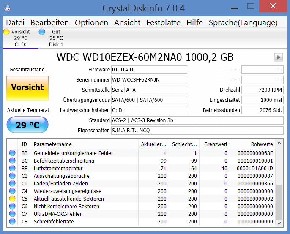Click the Seriennummer field
Image resolution: width=290 pixels, height=234 pixels.
tap(149, 80)
